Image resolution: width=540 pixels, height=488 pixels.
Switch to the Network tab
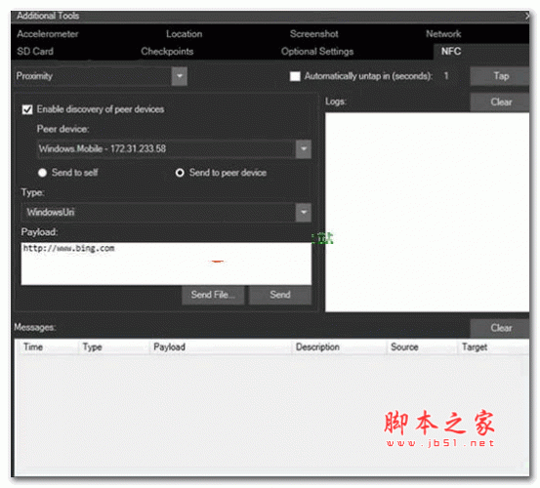443,34
